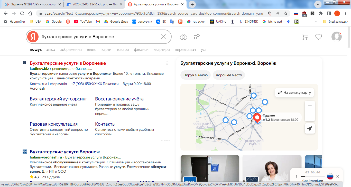Open the Google Диск bookmark
The height and width of the screenshot is (187, 351).
(x=116, y=22)
